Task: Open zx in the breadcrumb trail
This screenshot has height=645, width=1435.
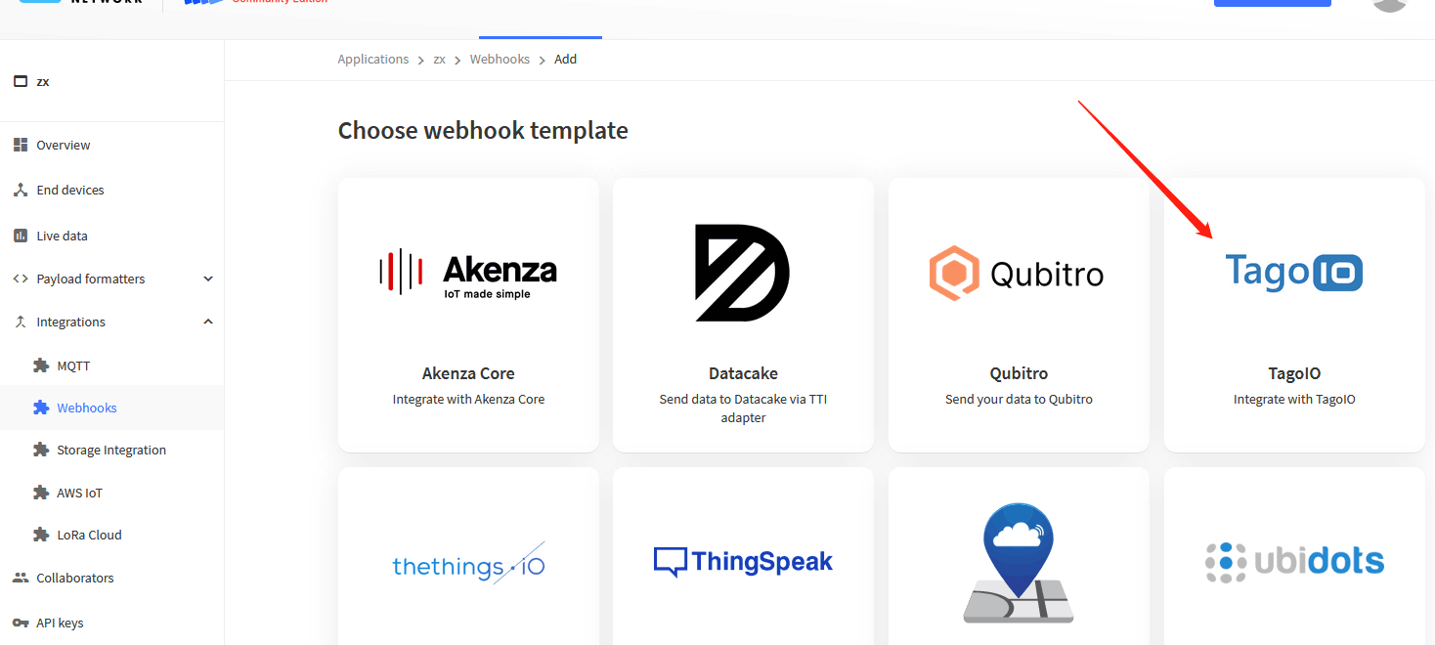Action: click(x=440, y=60)
